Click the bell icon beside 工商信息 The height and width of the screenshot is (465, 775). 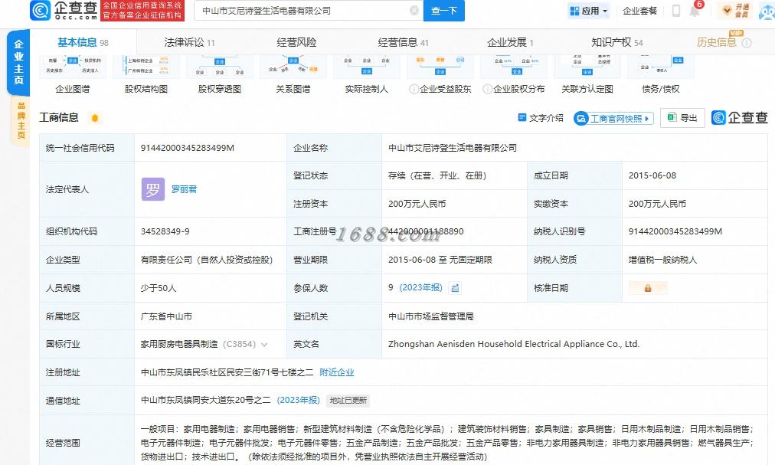point(95,118)
